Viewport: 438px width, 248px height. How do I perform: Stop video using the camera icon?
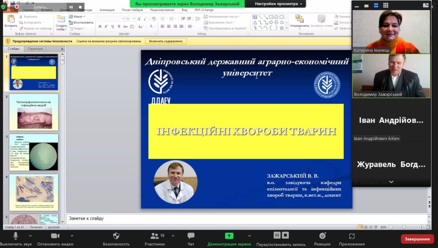55,236
